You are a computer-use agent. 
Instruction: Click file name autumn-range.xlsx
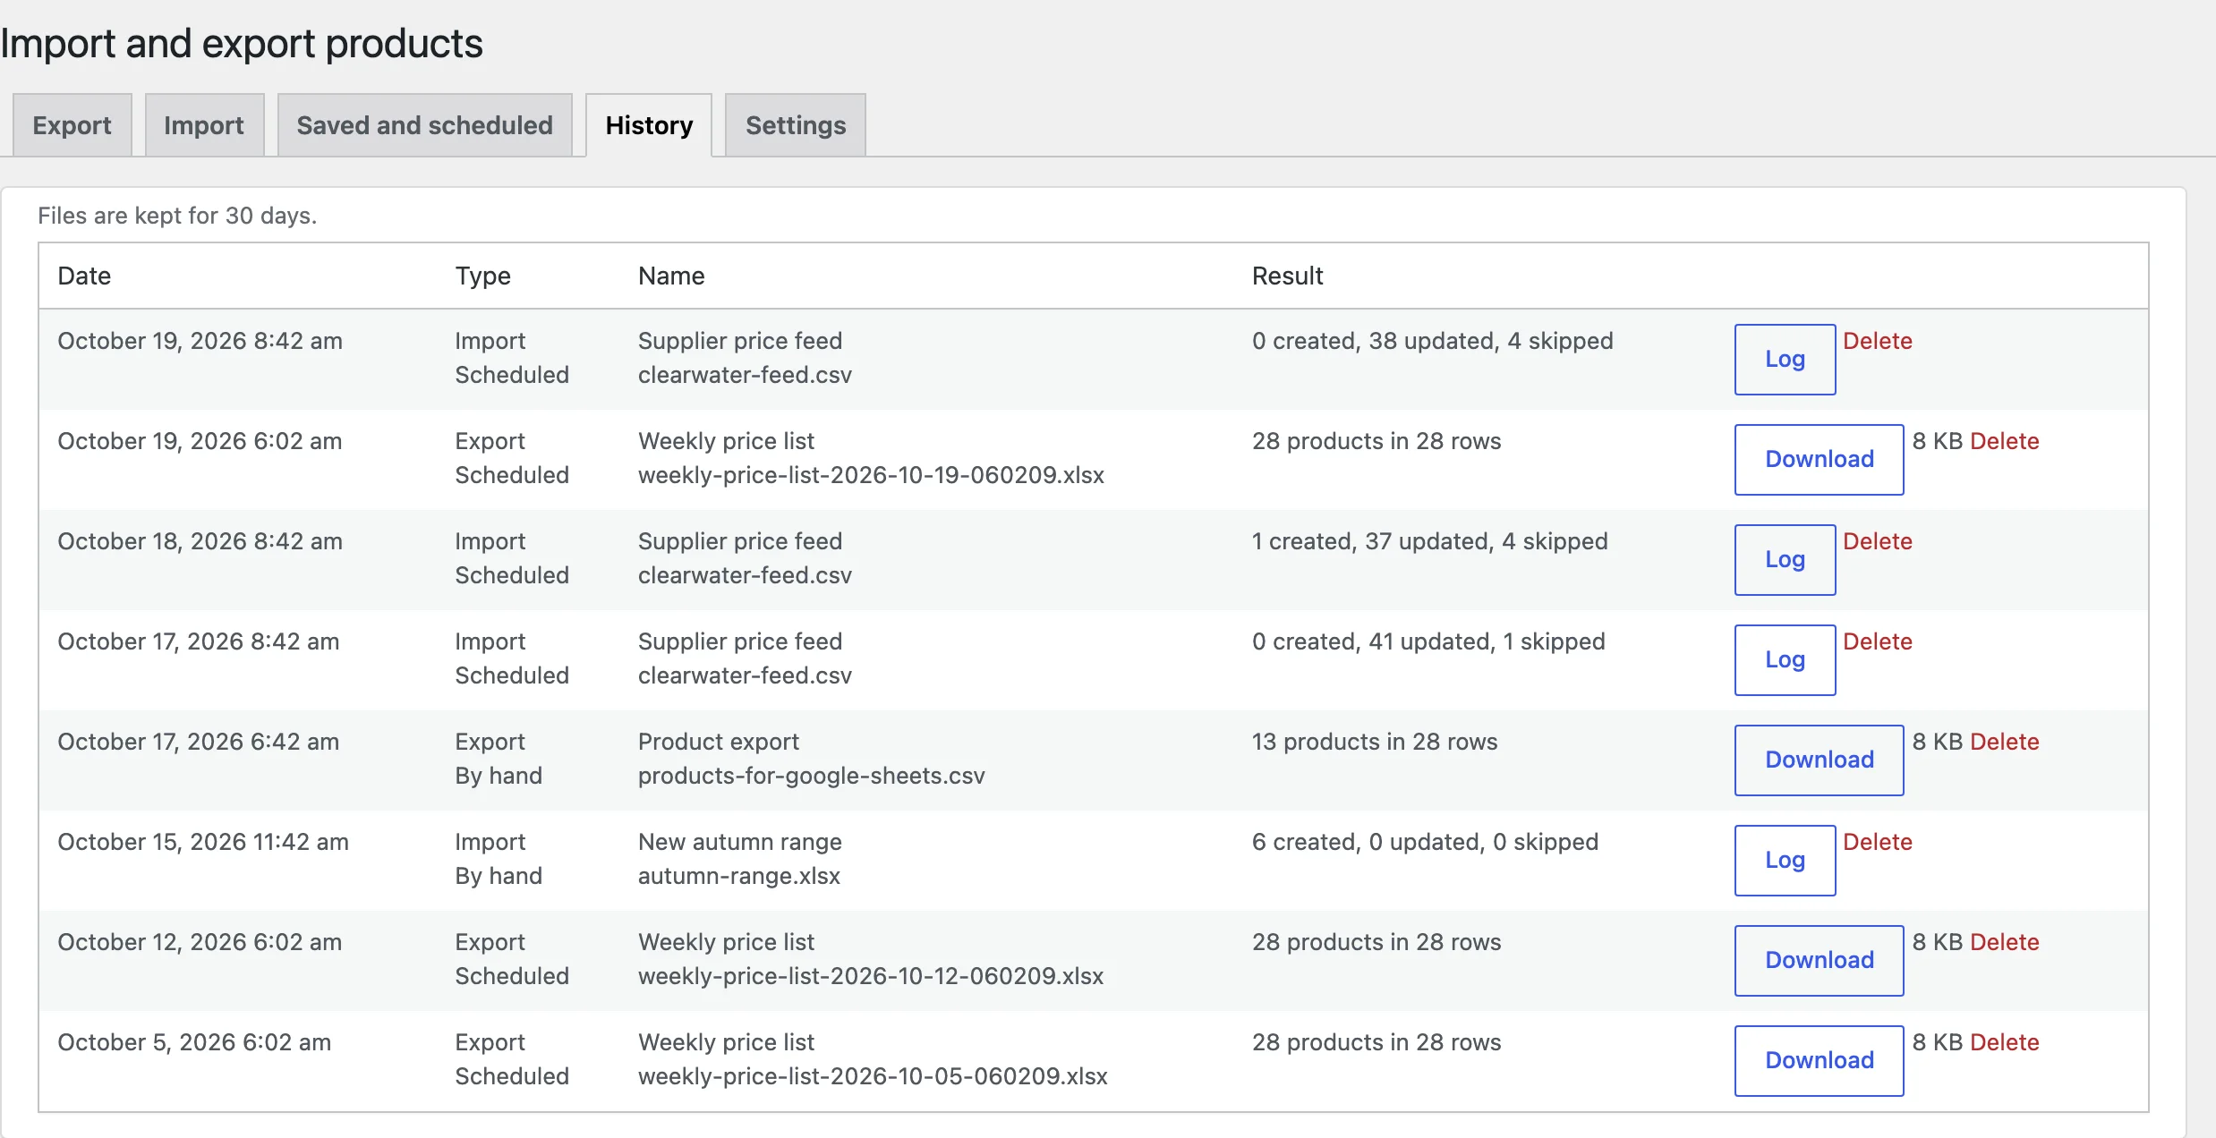pos(739,876)
